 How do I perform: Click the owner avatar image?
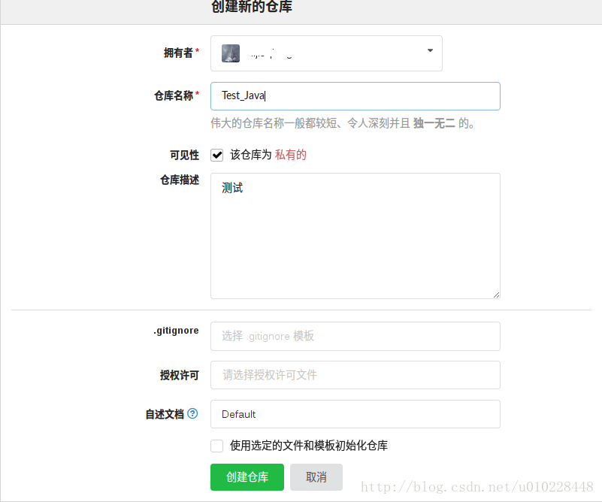pos(231,53)
